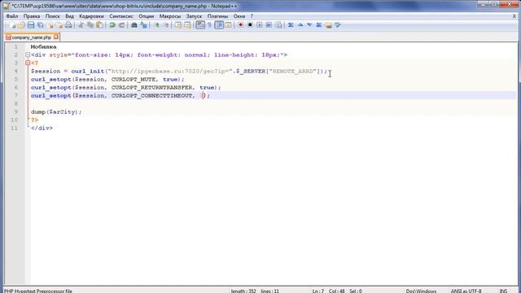The height and width of the screenshot is (293, 521).
Task: Click the Playback macro icon
Action: pos(260,25)
